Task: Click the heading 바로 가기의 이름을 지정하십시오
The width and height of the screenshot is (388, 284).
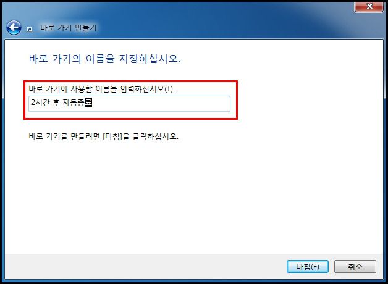Action: [x=104, y=59]
